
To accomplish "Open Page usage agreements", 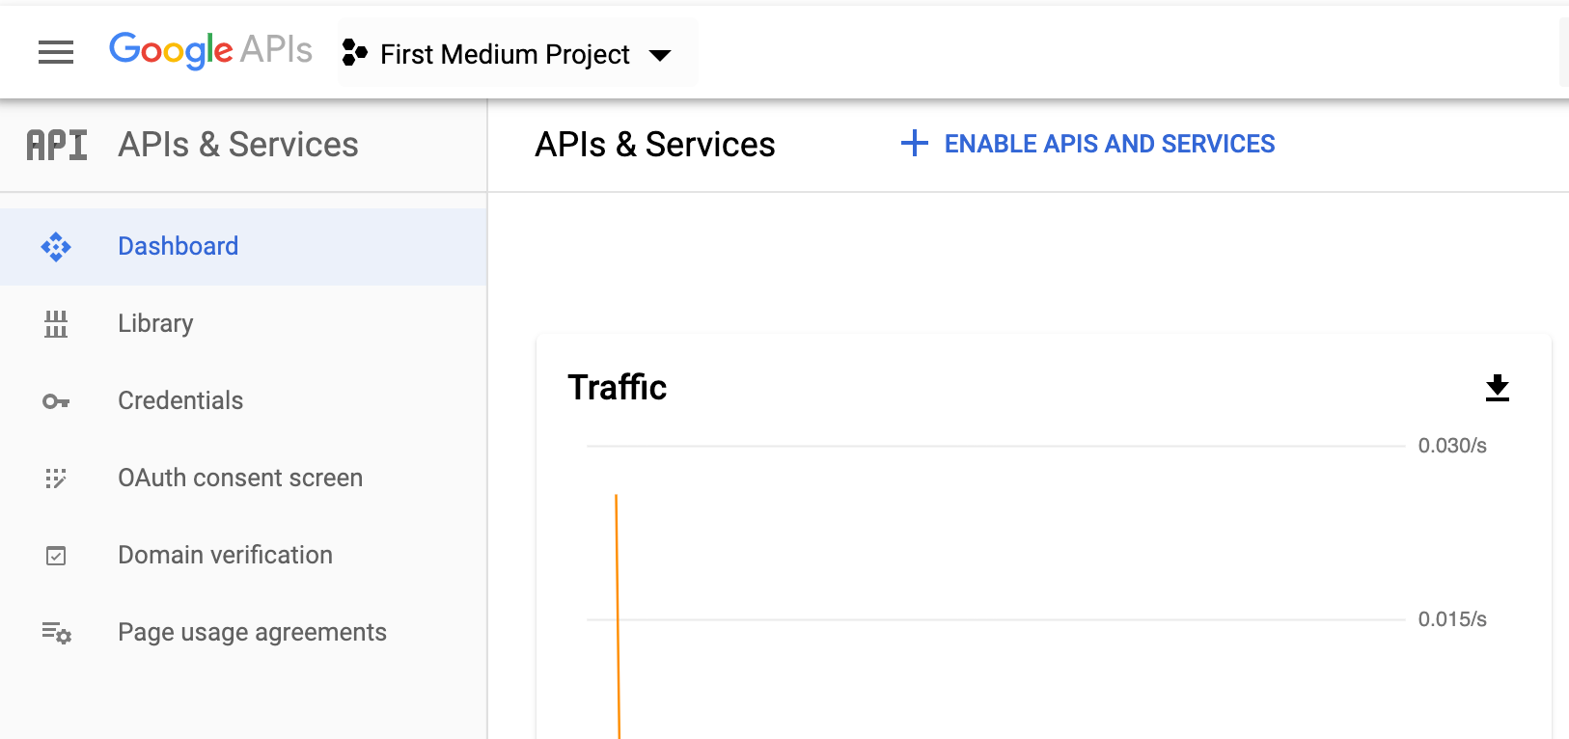I will 243,633.
